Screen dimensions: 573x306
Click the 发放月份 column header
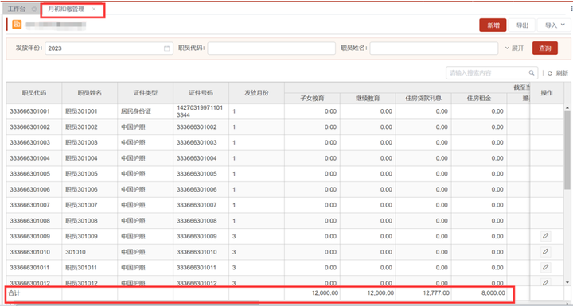[x=256, y=93]
